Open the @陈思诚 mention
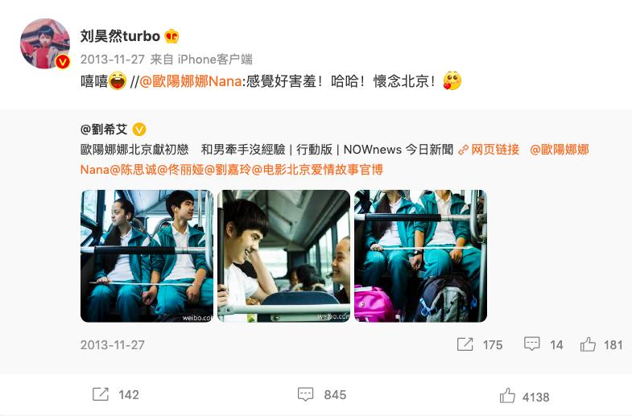 pos(133,170)
